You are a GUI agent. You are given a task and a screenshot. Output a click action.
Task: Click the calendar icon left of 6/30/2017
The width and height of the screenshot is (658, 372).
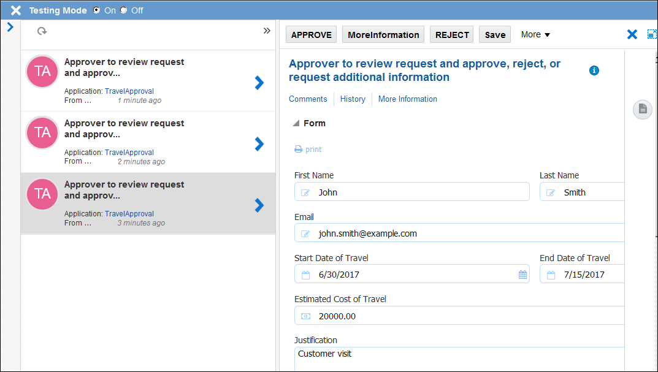click(x=305, y=275)
